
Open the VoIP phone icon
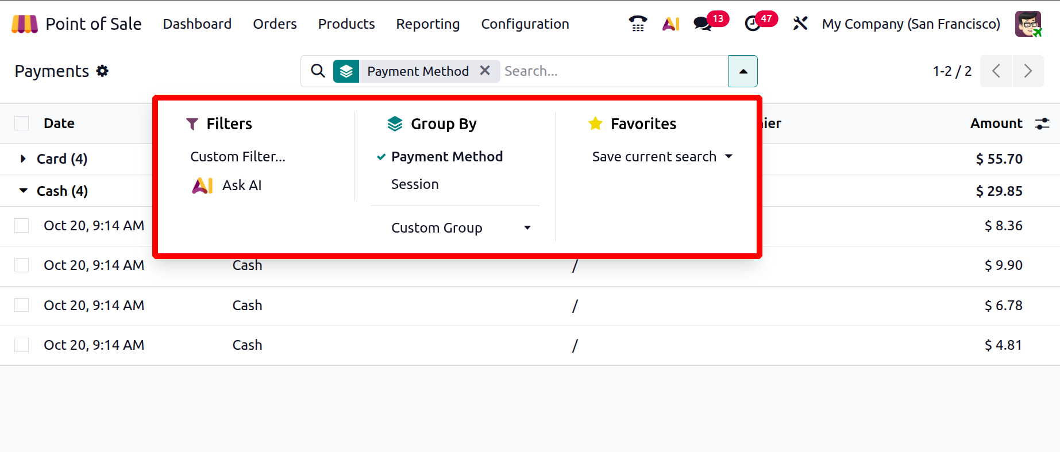pos(638,24)
